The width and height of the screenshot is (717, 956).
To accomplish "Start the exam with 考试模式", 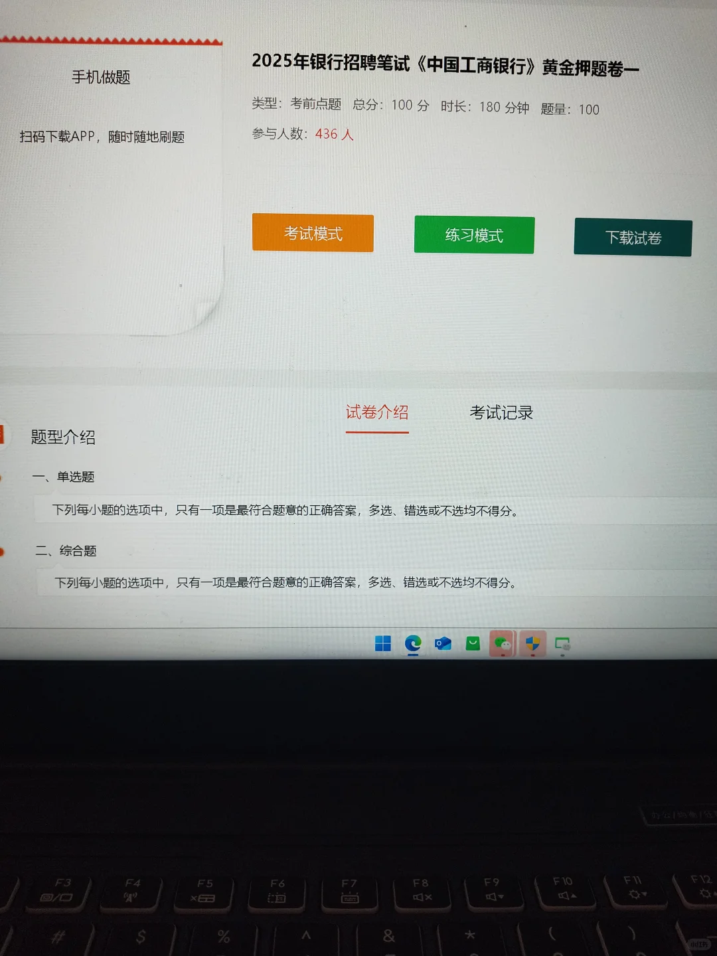I will (313, 233).
